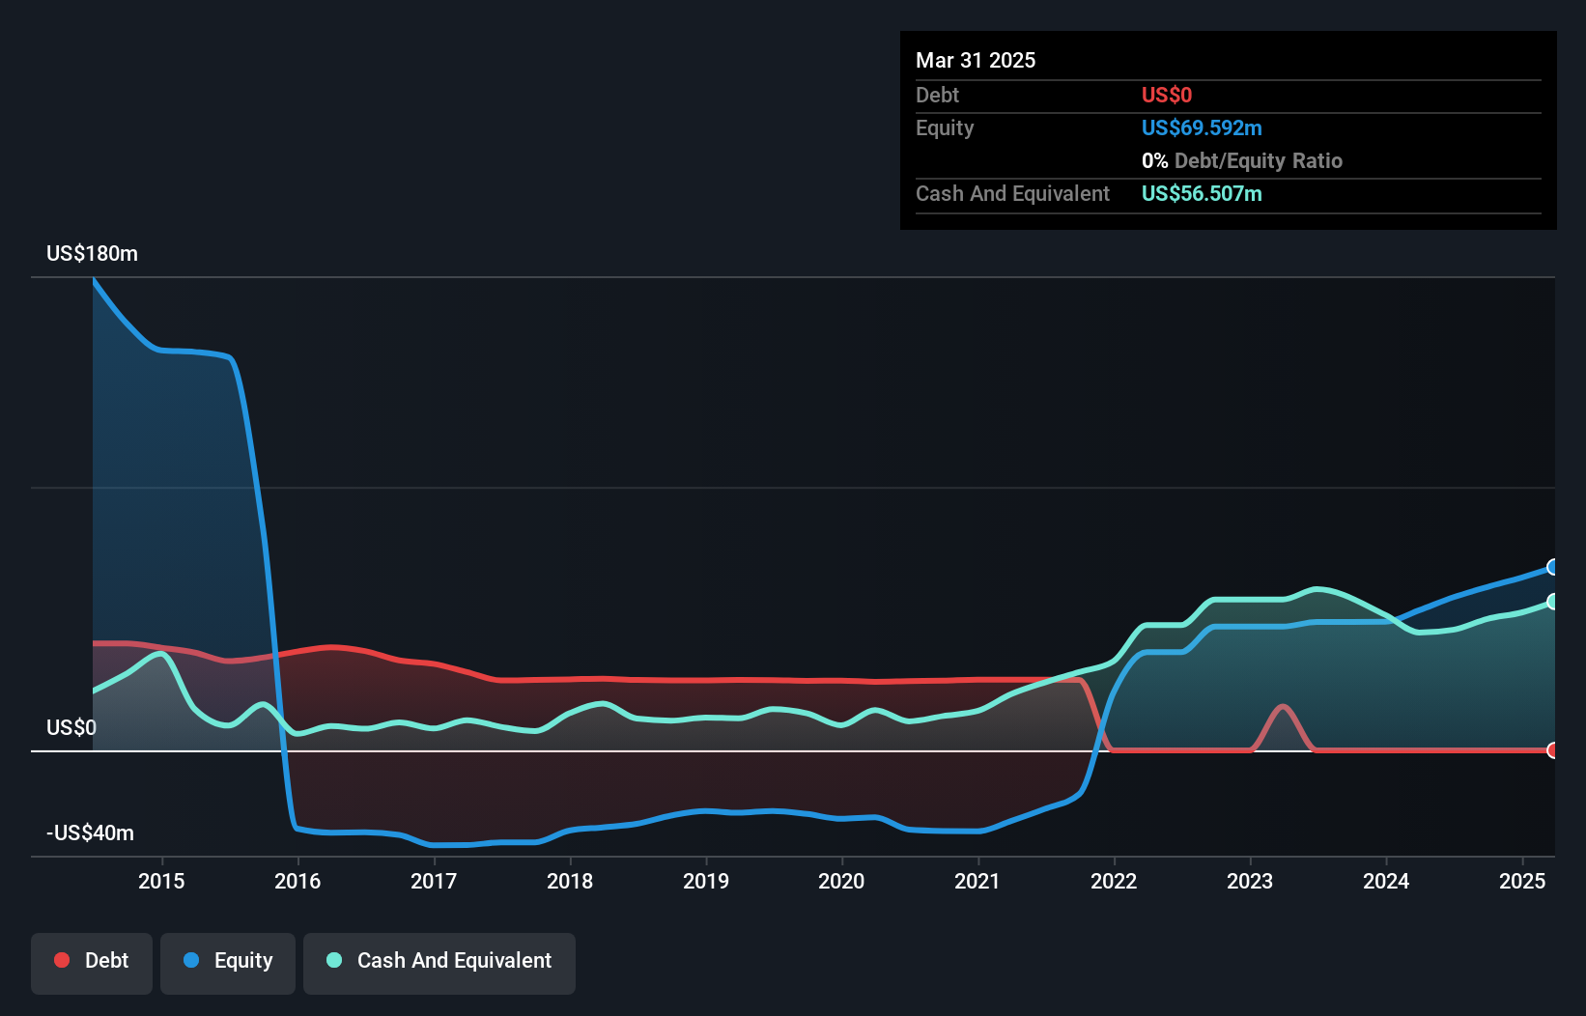Click the 2019 x-axis label
The image size is (1586, 1016).
pyautogui.click(x=706, y=881)
